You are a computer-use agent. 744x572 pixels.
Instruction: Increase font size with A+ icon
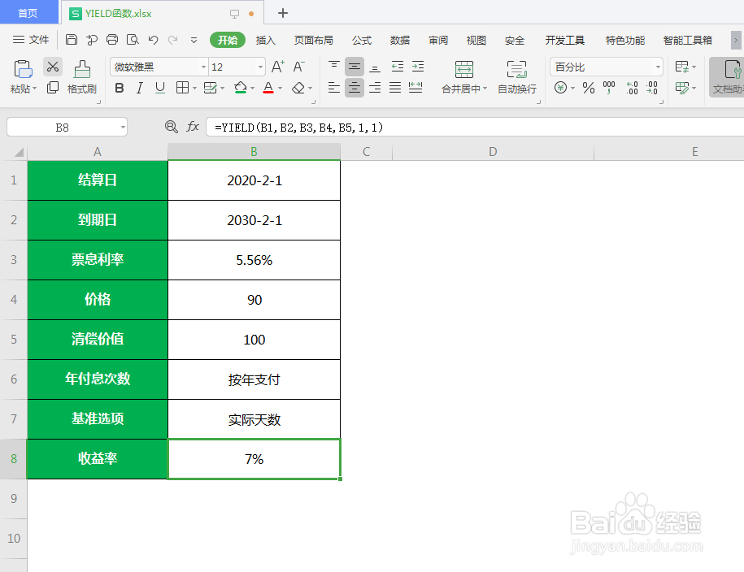click(x=278, y=67)
